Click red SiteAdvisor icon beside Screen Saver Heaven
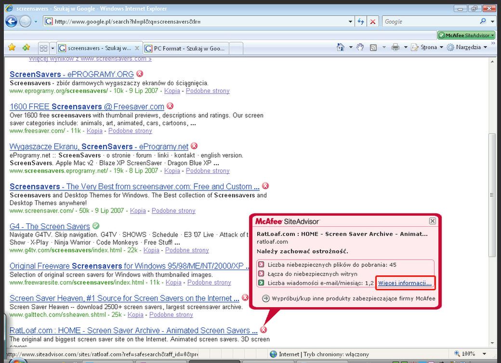Image resolution: width=501 pixels, height=363 pixels. point(245,298)
